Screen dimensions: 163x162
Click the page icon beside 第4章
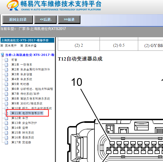tap(6, 79)
